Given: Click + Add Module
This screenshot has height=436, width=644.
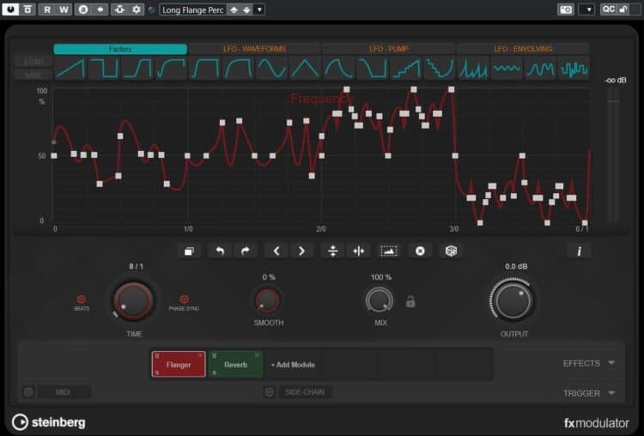Looking at the screenshot, I should [x=294, y=365].
